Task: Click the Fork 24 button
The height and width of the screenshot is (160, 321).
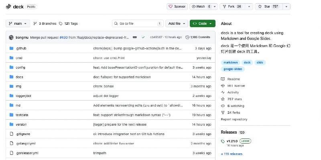Action: [233, 6]
